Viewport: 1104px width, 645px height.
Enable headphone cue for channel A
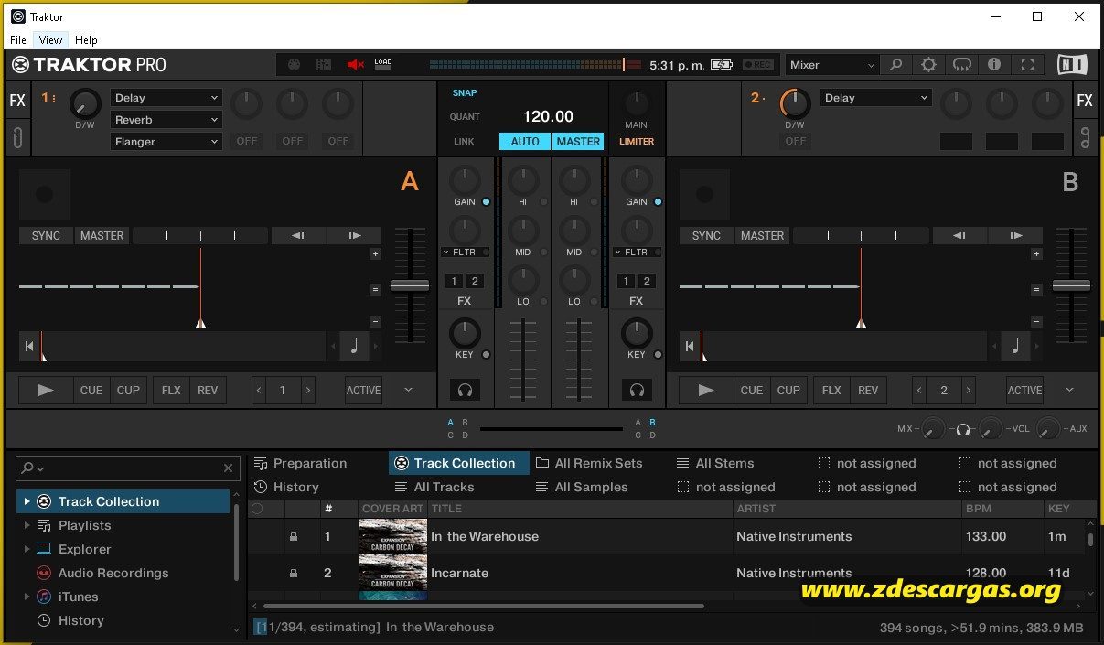465,391
